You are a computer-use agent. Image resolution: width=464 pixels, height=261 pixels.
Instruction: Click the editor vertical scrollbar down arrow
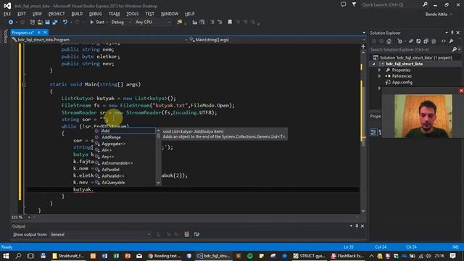(363, 211)
